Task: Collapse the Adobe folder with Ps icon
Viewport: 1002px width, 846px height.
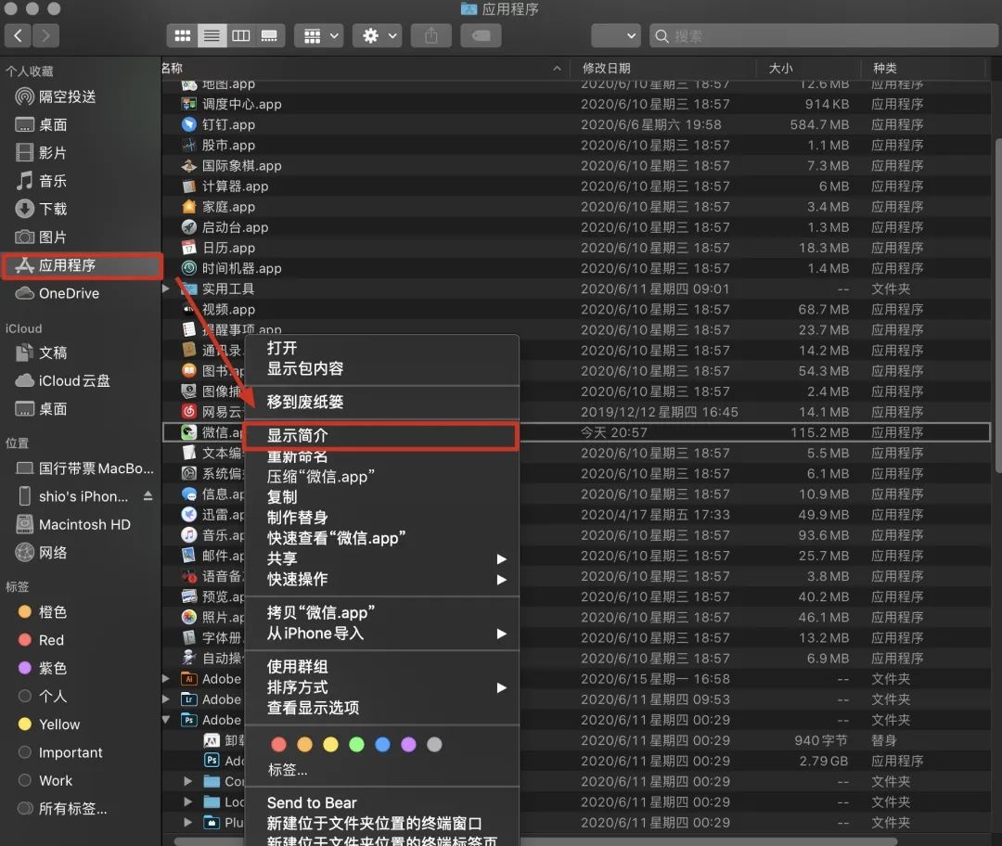Action: coord(166,720)
